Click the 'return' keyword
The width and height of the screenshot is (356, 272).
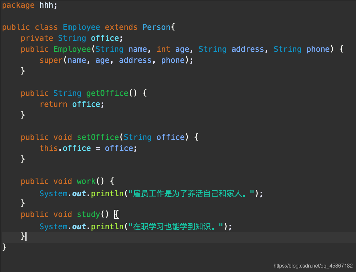[x=53, y=104]
